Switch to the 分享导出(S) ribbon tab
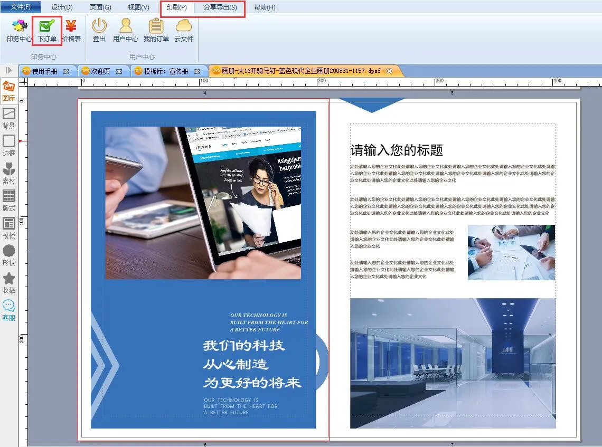The height and width of the screenshot is (447, 602). [x=220, y=7]
